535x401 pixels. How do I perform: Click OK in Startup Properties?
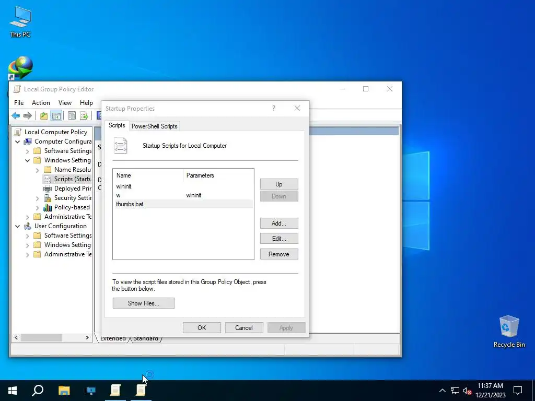pyautogui.click(x=202, y=328)
